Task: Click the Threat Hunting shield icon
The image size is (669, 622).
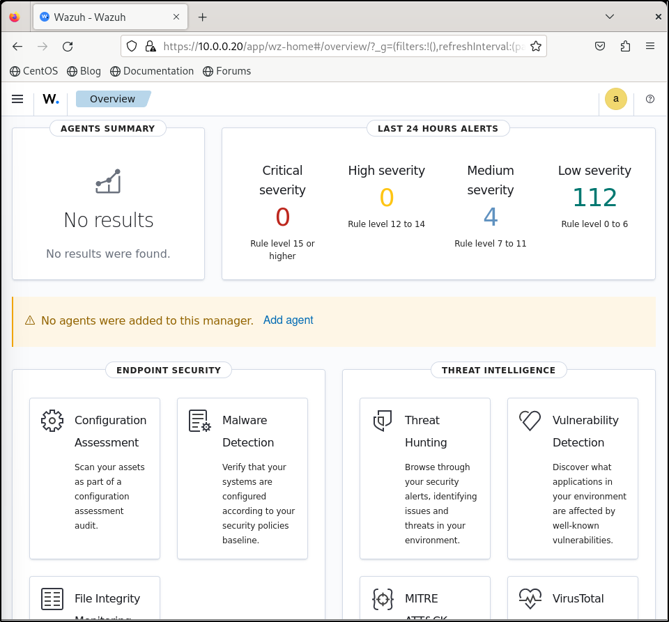Action: click(x=383, y=421)
